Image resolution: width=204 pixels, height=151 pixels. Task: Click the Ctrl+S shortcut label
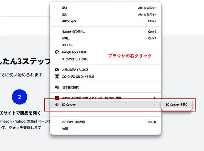pyautogui.click(x=152, y=32)
